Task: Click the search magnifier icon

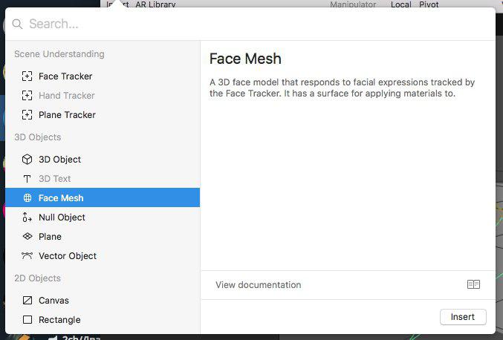Action: pyautogui.click(x=17, y=24)
